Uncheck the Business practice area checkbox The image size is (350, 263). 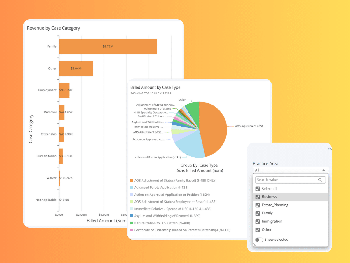tap(258, 197)
